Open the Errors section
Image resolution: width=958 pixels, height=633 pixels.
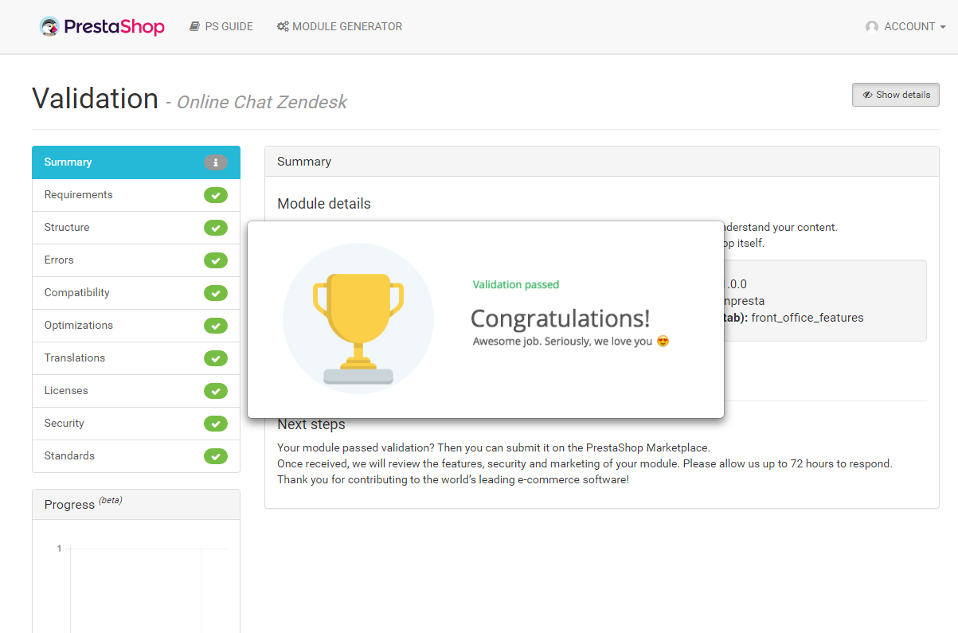coord(136,260)
